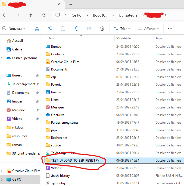This screenshot has width=184, height=186.
Task: Sort files by the Modifié le column
Action: (124, 38)
